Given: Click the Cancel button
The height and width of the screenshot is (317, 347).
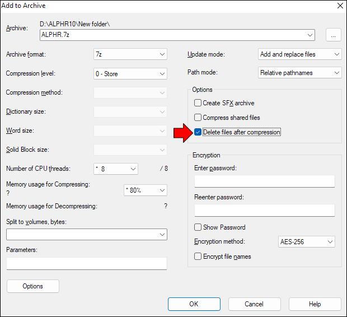Looking at the screenshot, I should 254,304.
